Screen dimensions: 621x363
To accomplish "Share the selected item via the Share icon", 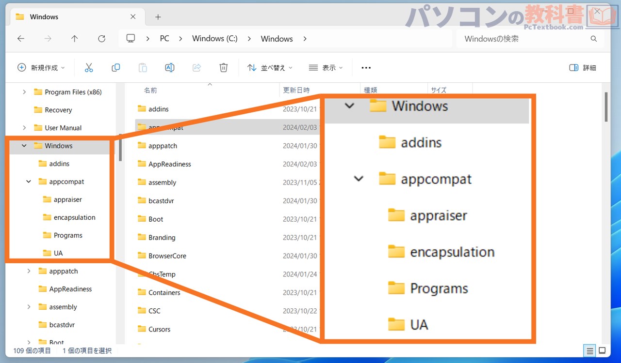I will (196, 67).
